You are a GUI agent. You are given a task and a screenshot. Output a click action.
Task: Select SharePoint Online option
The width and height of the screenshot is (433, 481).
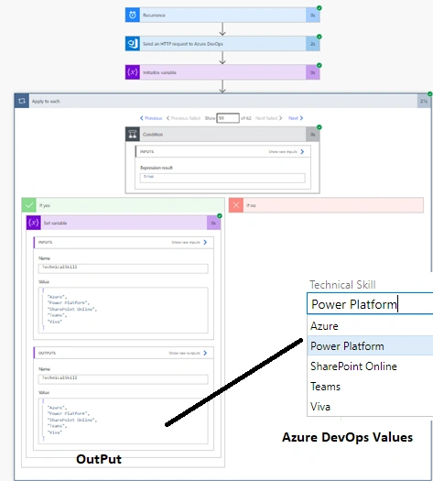click(370, 366)
